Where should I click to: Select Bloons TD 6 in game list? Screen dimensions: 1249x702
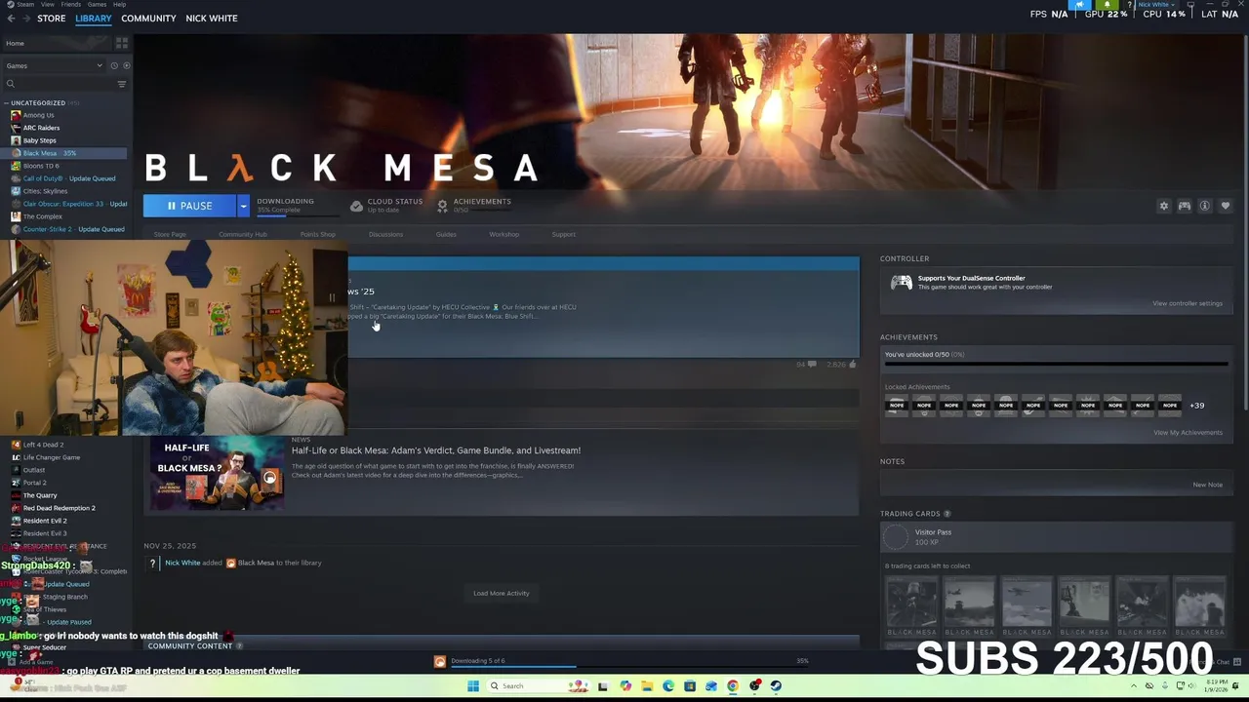pos(41,166)
